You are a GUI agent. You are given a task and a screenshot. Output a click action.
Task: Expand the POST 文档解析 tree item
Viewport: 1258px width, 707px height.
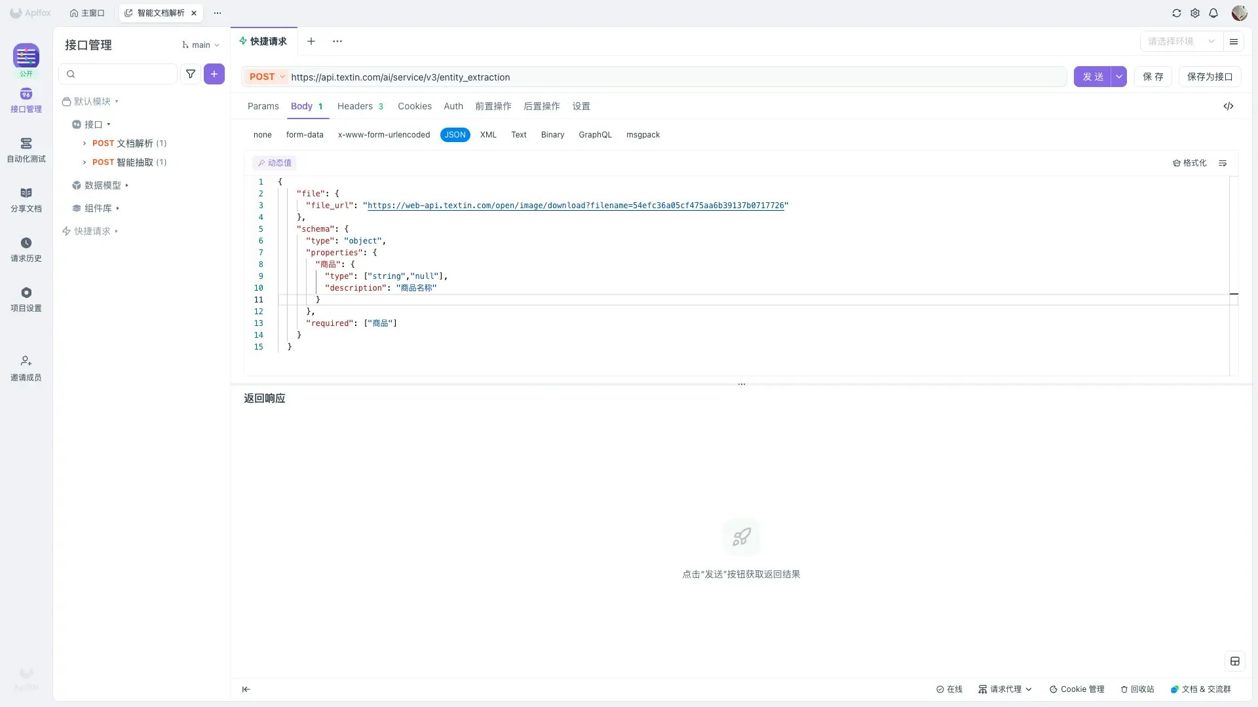pos(85,143)
